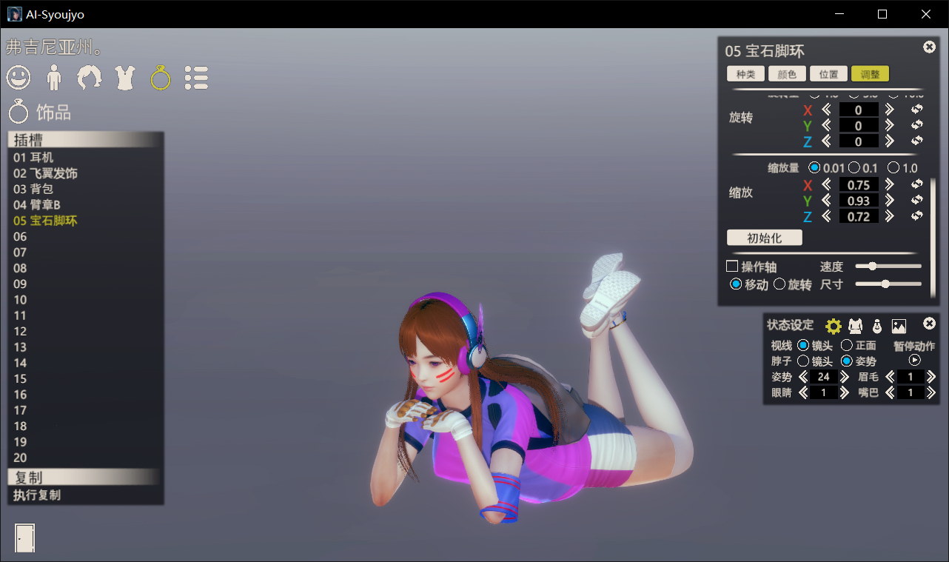Select the hair category icon
This screenshot has height=562, width=949.
90,77
